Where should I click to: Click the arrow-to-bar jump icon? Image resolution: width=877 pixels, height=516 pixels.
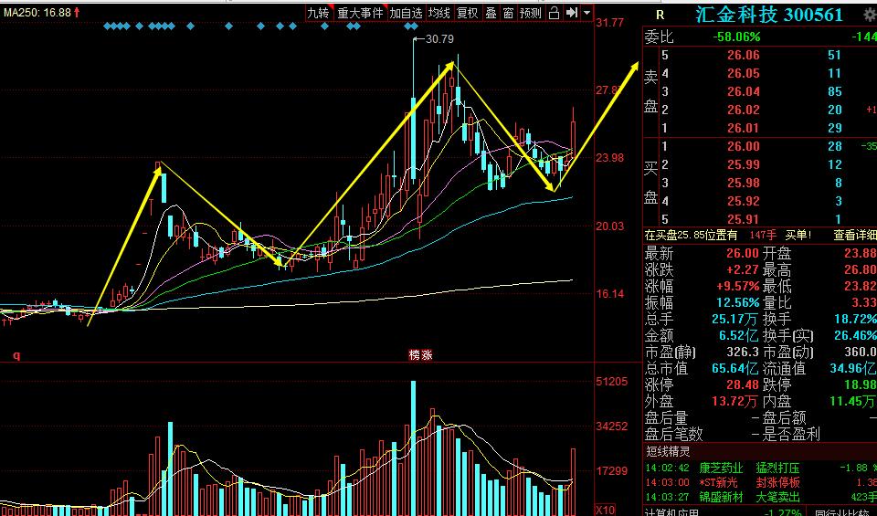point(572,13)
